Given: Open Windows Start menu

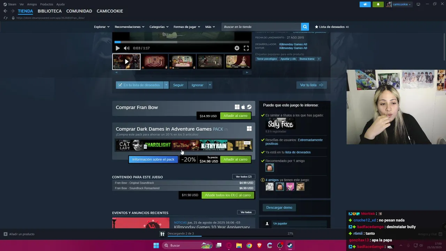Looking at the screenshot, I should click(156, 245).
